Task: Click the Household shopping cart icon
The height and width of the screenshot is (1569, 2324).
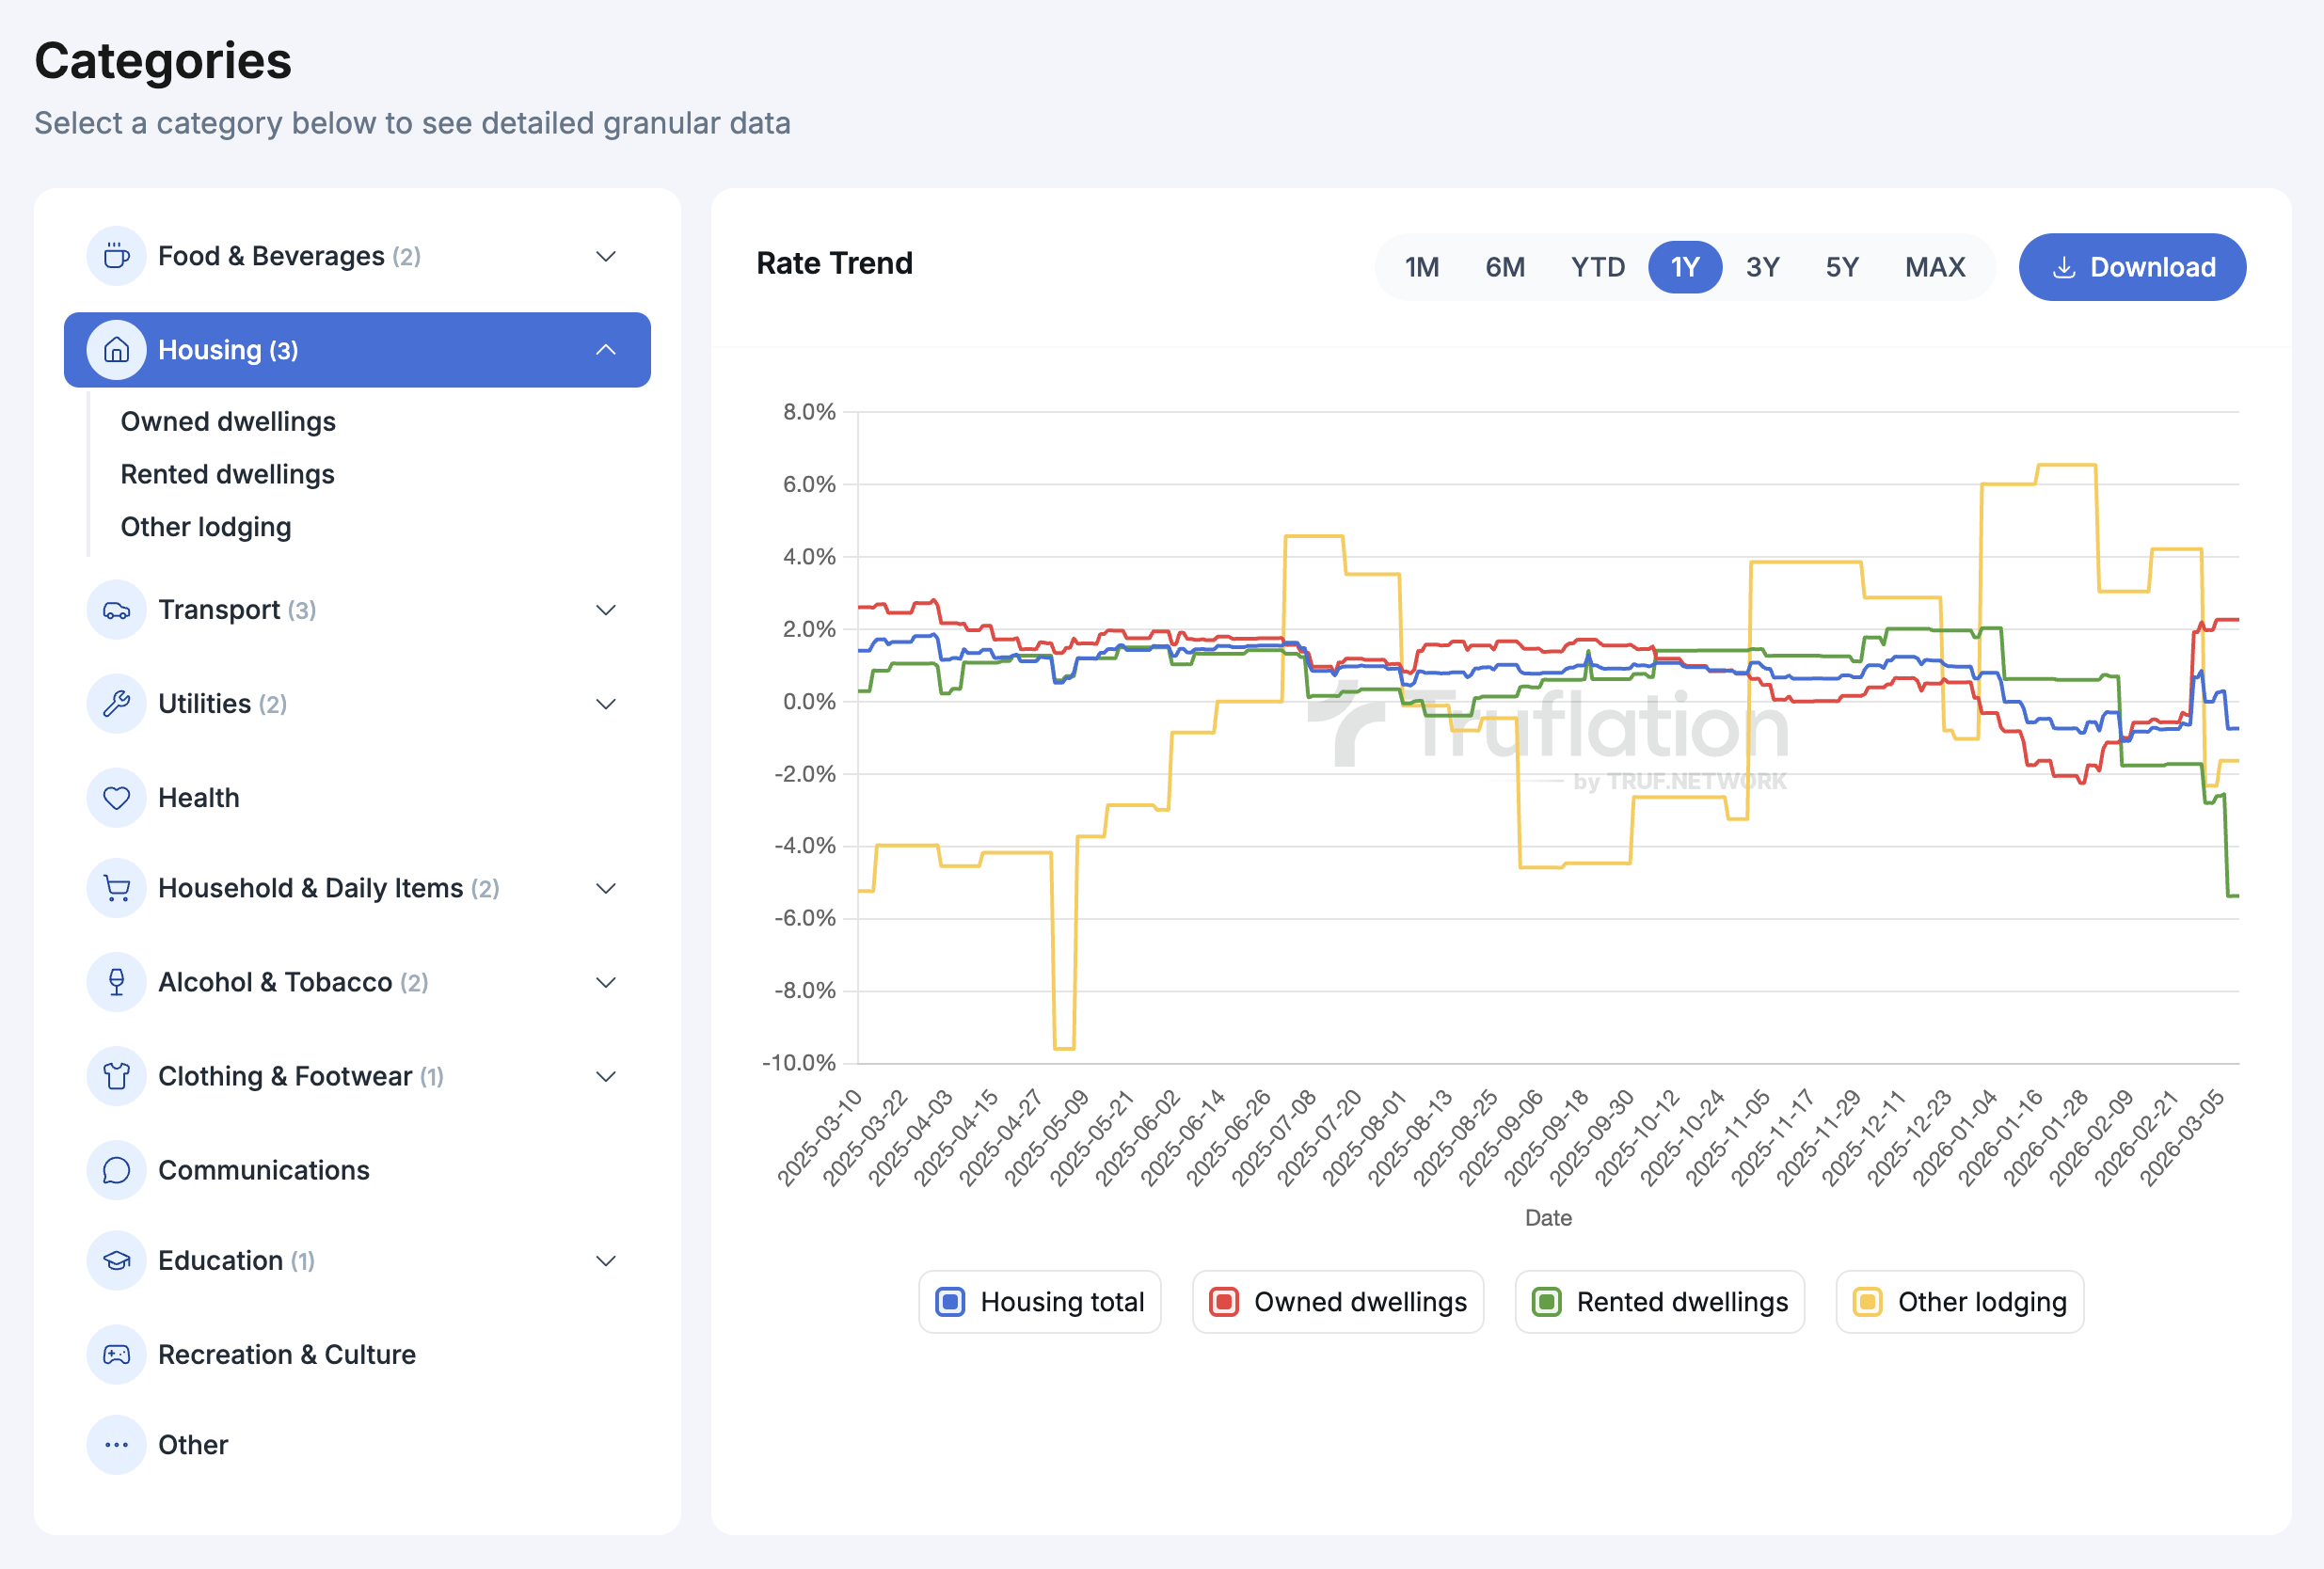Action: pyautogui.click(x=116, y=888)
